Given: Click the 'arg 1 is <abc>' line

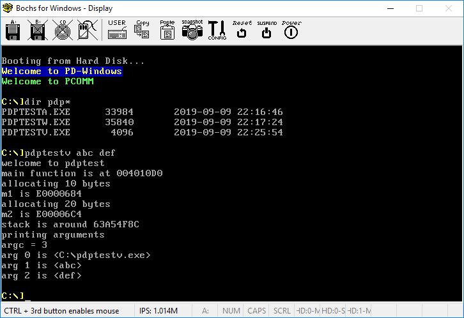Looking at the screenshot, I should coord(42,266).
